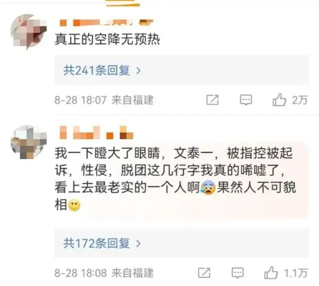Expand the 共172条回复 chevron arrow
The width and height of the screenshot is (319, 286).
click(139, 243)
